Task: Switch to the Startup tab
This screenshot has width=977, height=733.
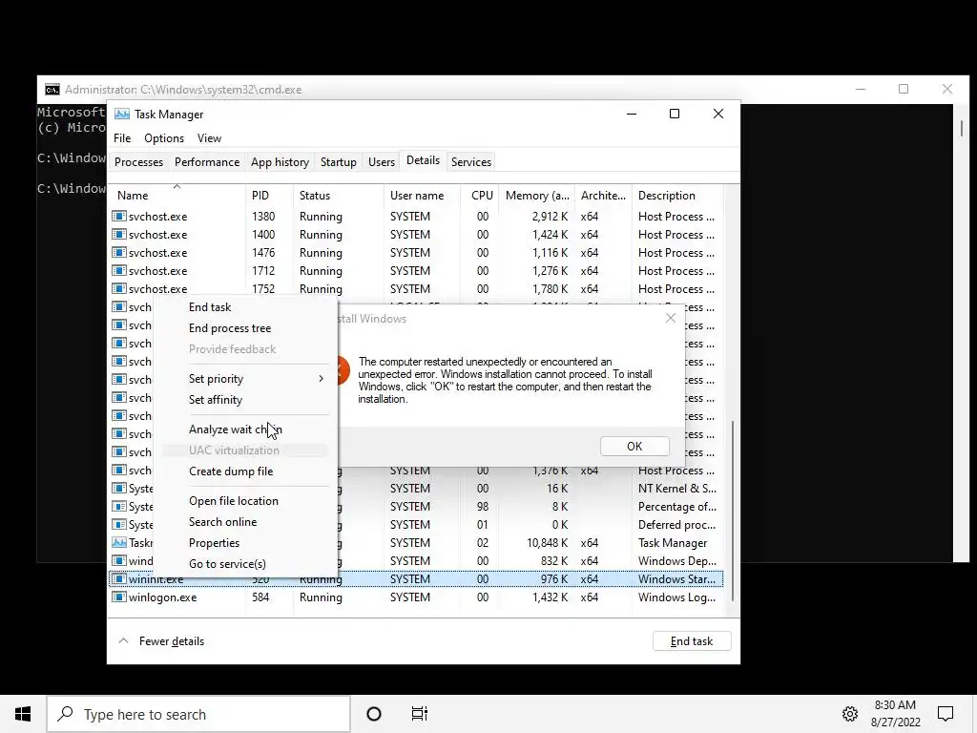Action: (x=339, y=162)
